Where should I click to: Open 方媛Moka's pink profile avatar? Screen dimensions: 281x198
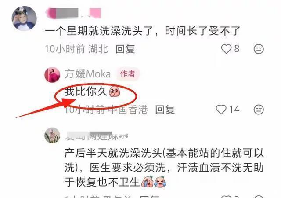click(52, 75)
